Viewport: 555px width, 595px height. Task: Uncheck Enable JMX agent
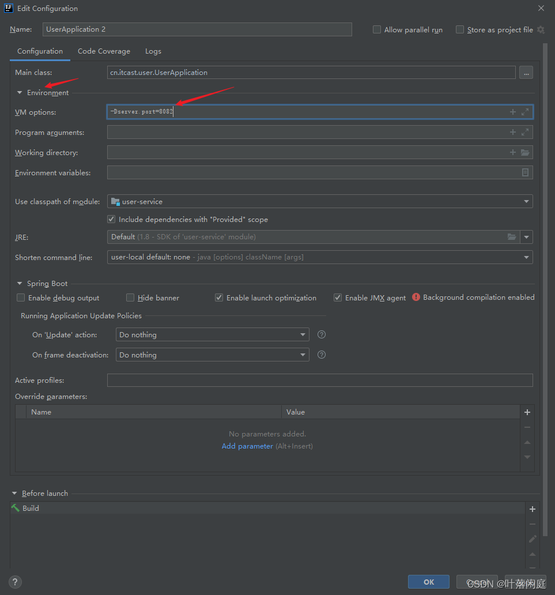(x=338, y=298)
